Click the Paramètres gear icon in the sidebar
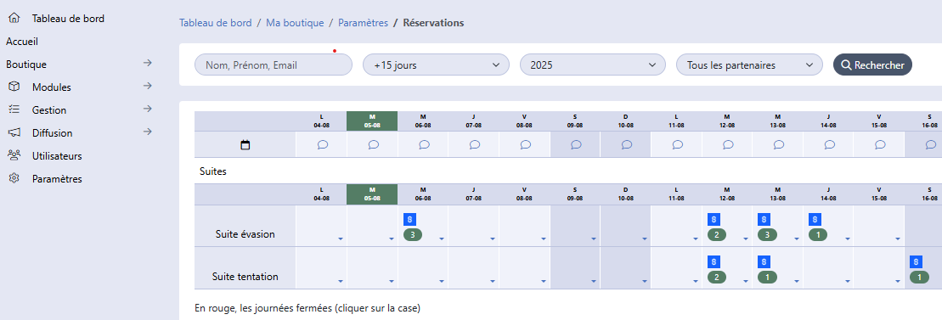Image resolution: width=942 pixels, height=320 pixels. [14, 178]
